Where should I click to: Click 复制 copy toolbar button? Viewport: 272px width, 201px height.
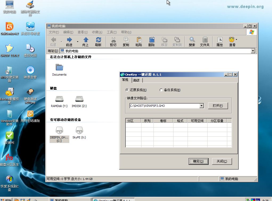[126, 42]
